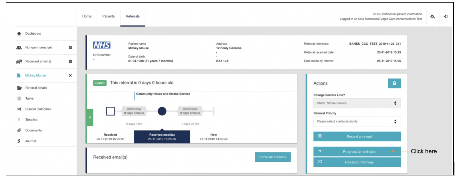Select the Received square timeline marker

pyautogui.click(x=110, y=111)
